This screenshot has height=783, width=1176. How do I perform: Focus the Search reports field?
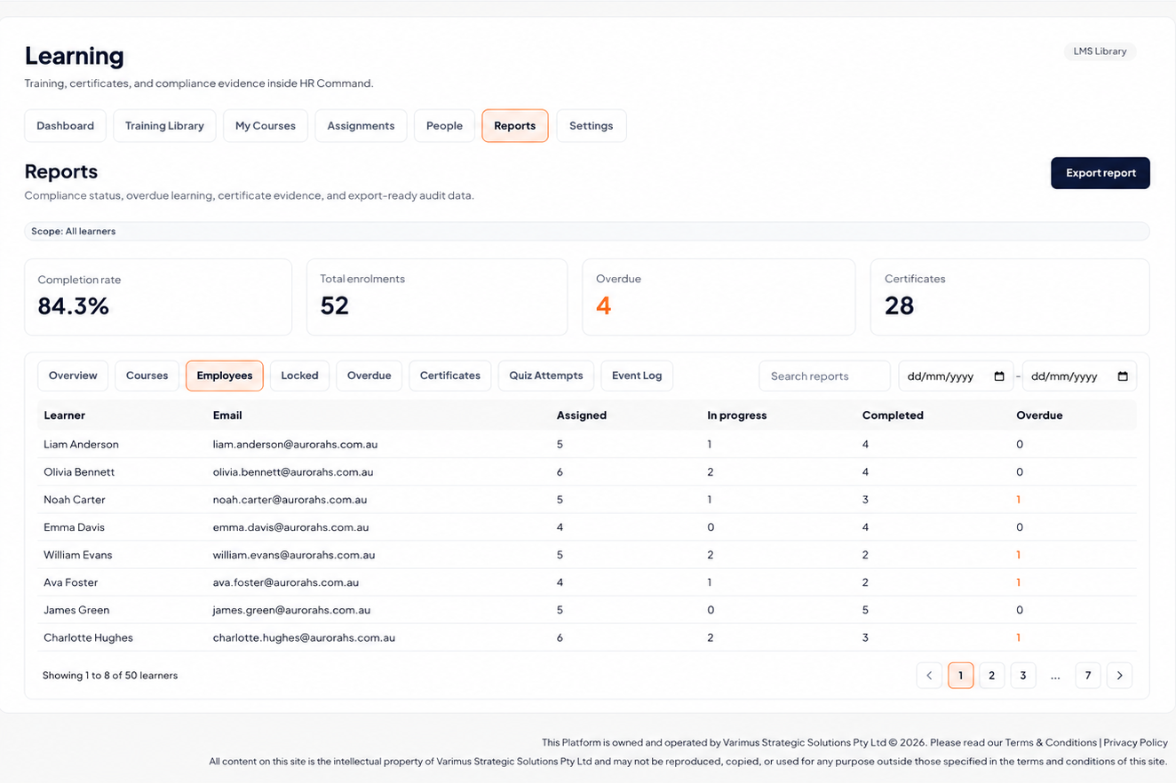coord(824,376)
